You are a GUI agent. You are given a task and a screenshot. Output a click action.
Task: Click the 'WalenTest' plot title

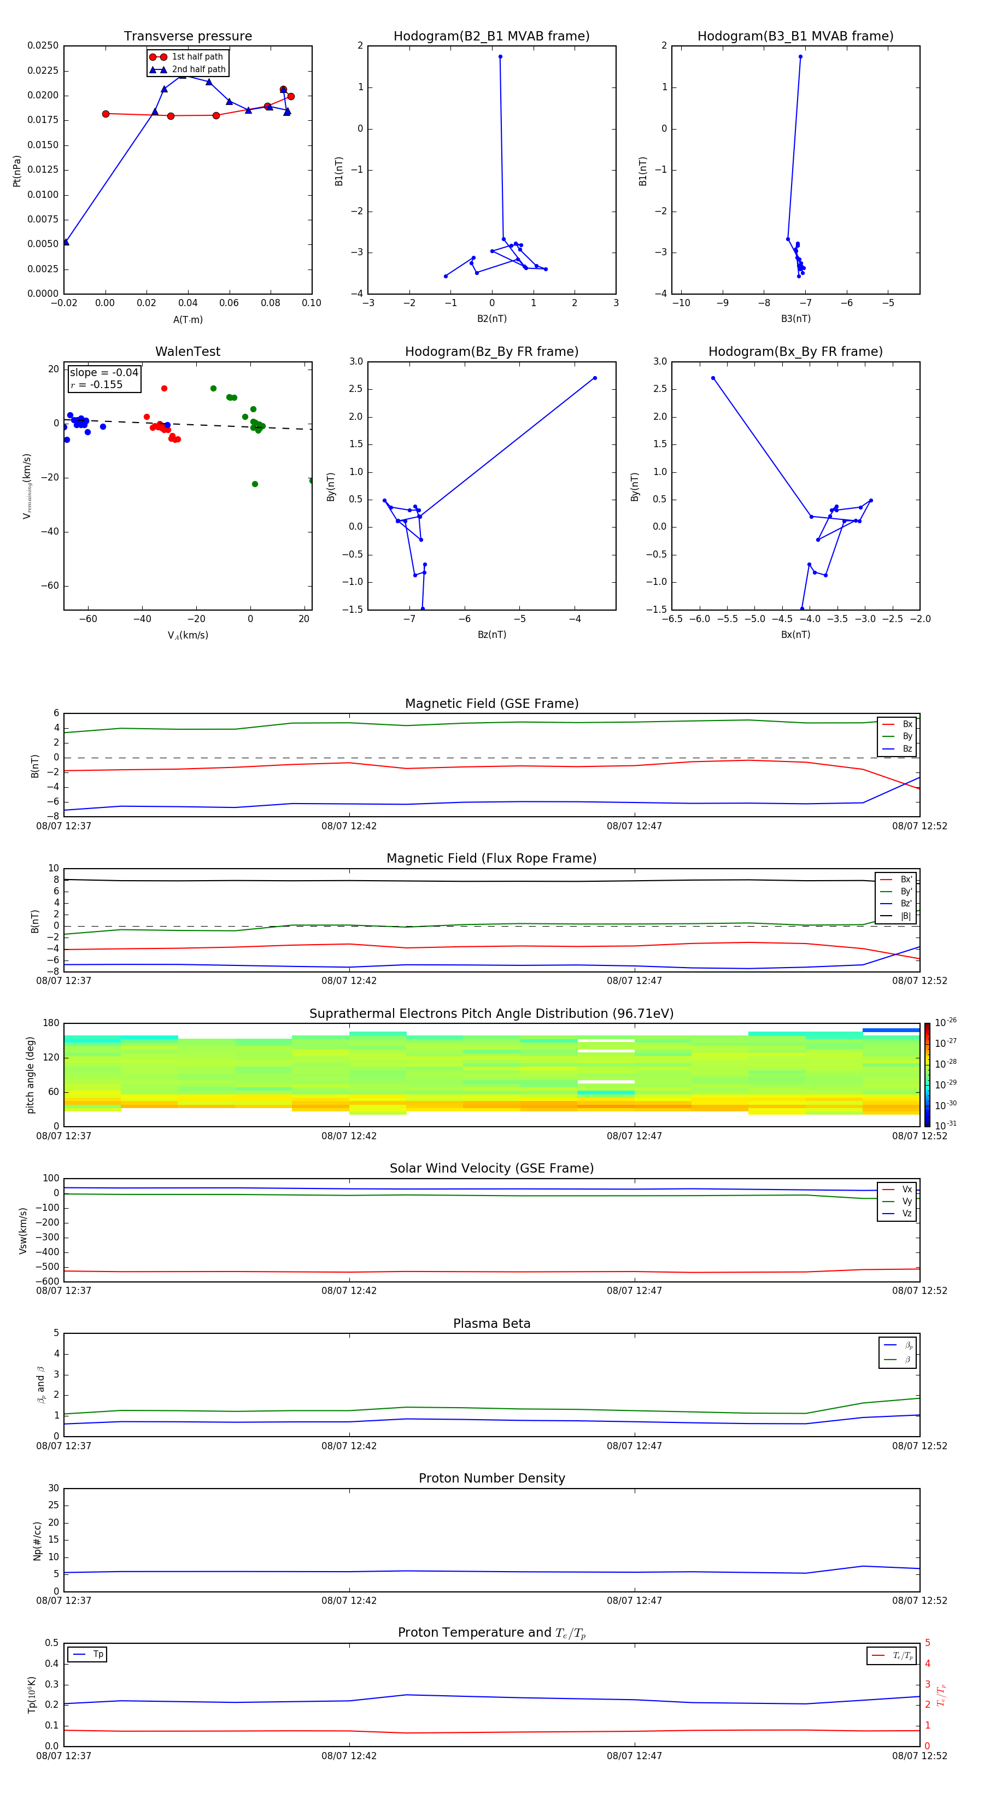tap(188, 352)
